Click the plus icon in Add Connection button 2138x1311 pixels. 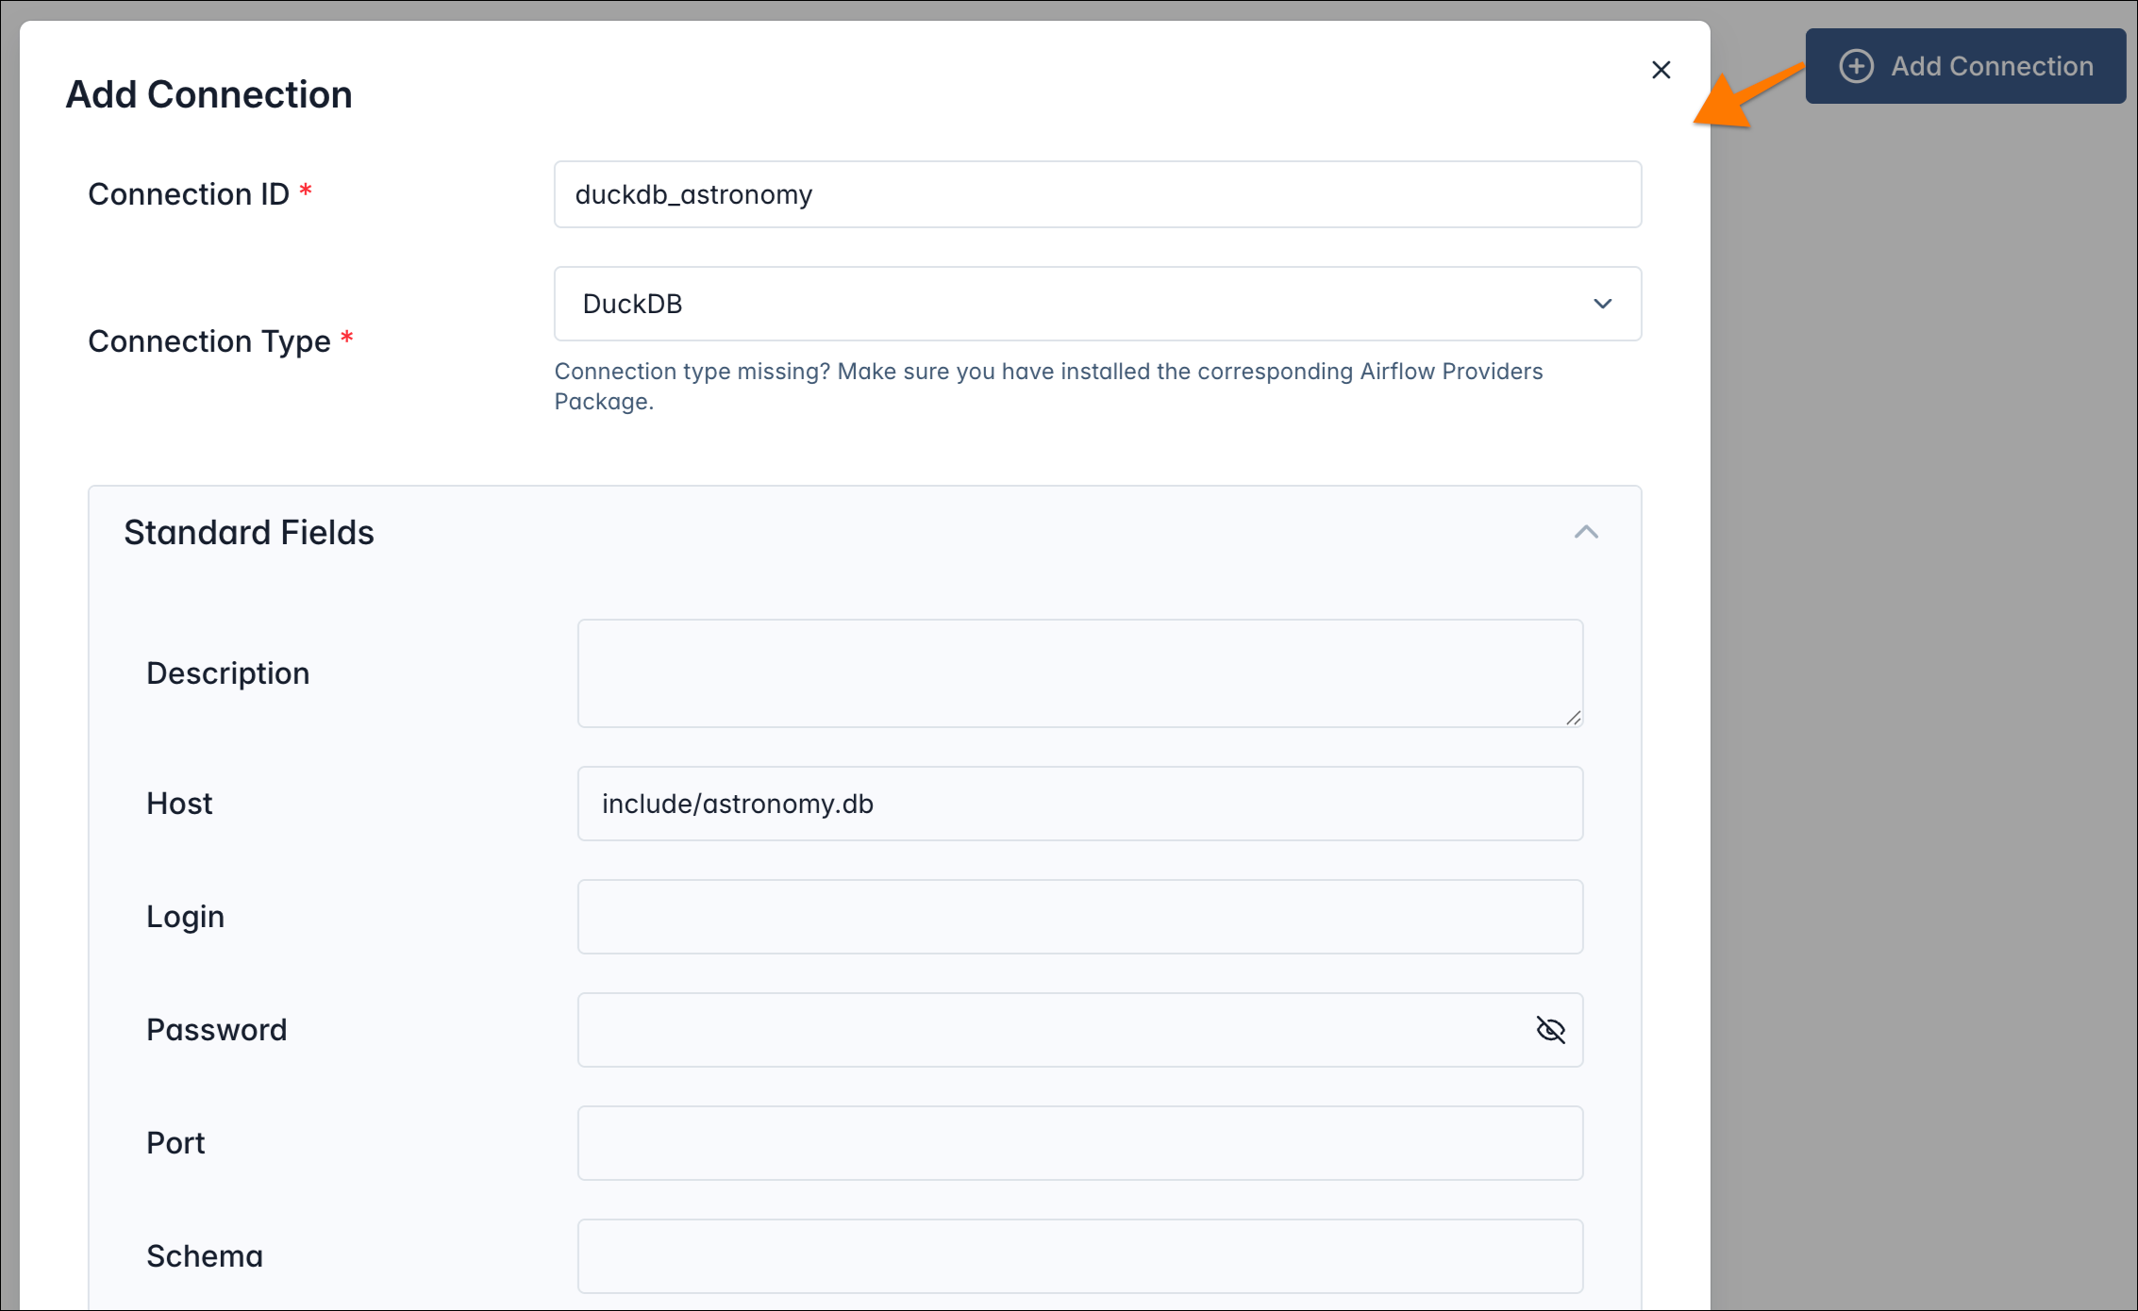click(1857, 66)
